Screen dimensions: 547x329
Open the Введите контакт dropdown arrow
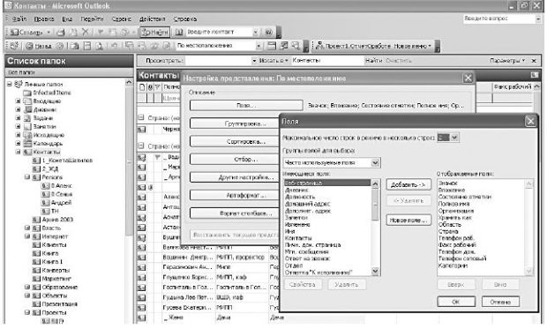[255, 32]
